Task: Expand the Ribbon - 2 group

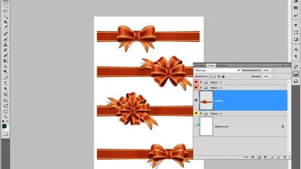Action: [x=201, y=88]
